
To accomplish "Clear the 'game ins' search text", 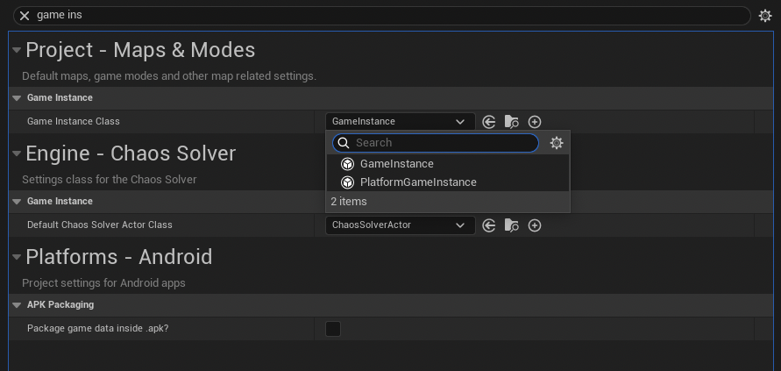I will pyautogui.click(x=25, y=16).
